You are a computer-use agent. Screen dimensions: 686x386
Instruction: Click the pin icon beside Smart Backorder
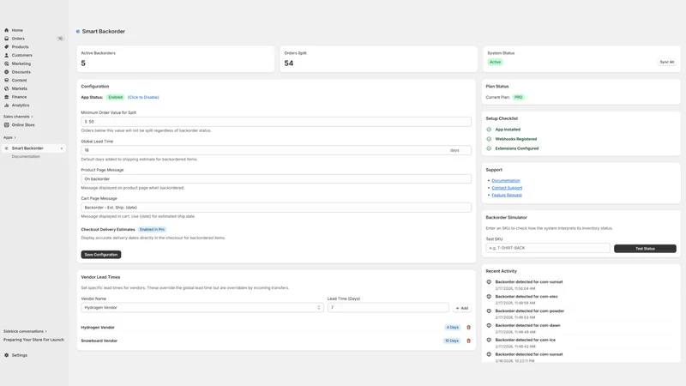pos(62,148)
